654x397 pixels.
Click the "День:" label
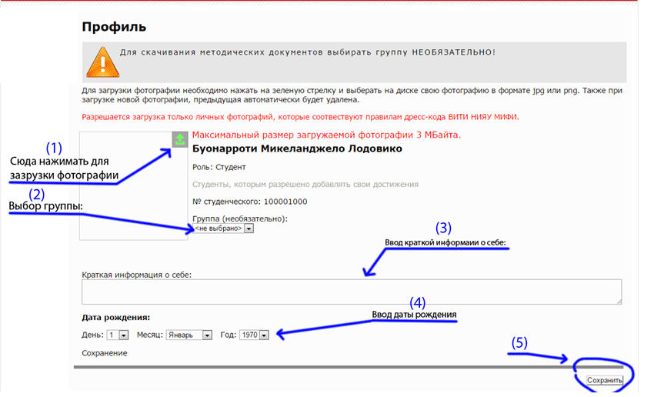92,335
